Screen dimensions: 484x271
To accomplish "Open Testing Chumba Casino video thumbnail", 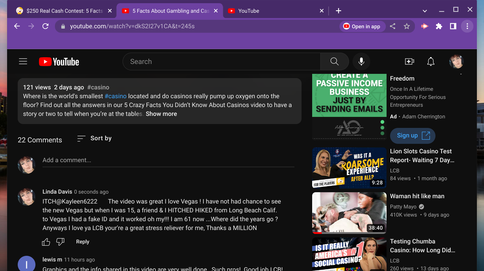I will pyautogui.click(x=349, y=254).
